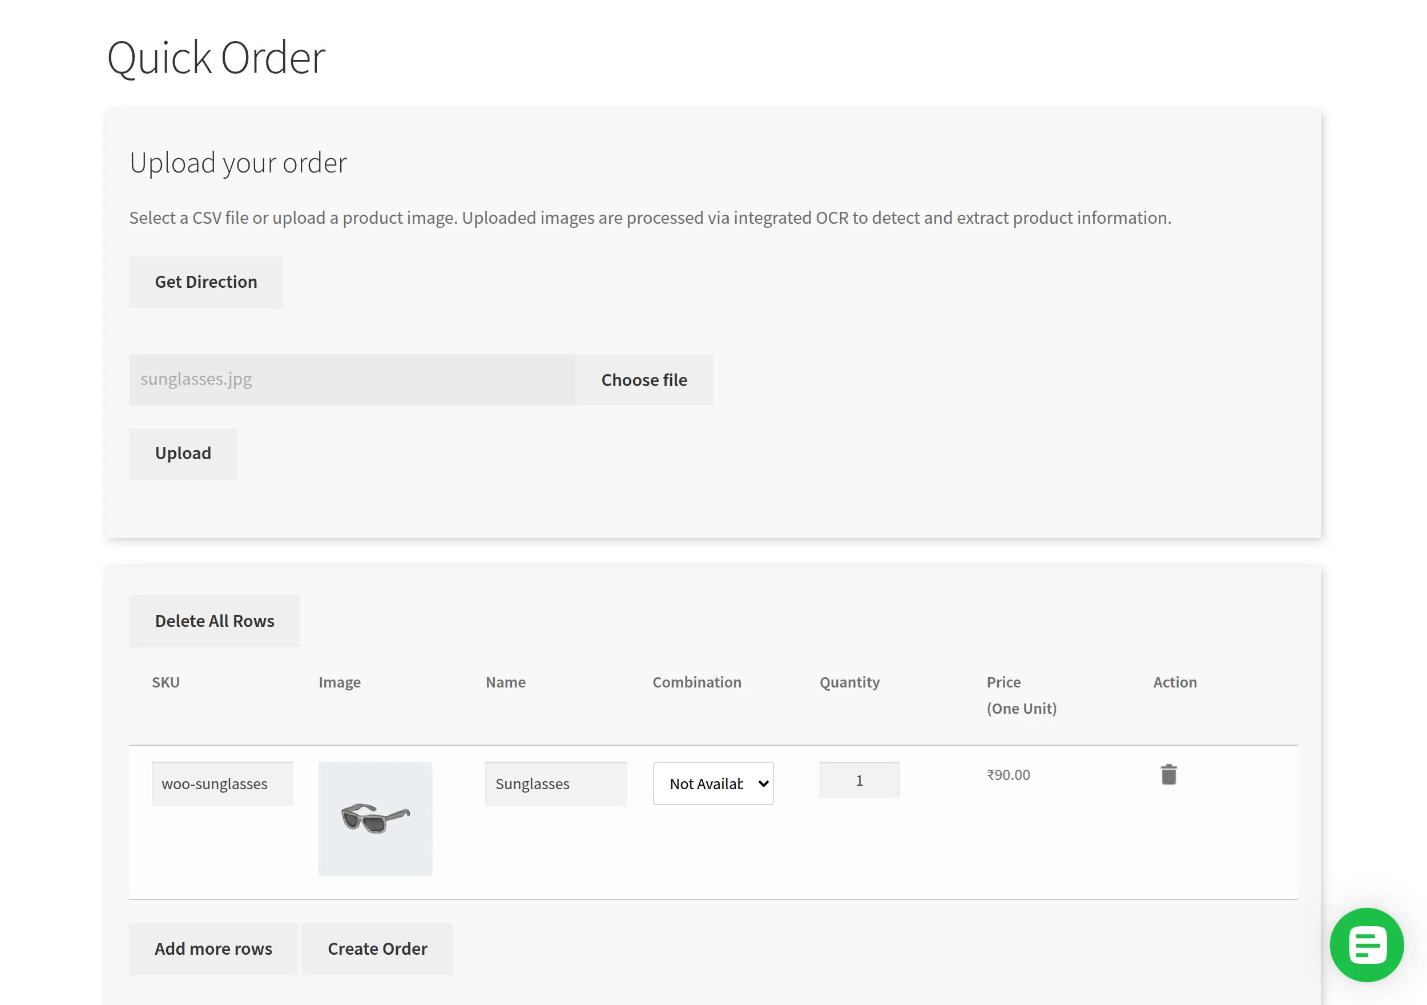Image resolution: width=1427 pixels, height=1005 pixels.
Task: Open the green chat support widget
Action: (x=1366, y=945)
